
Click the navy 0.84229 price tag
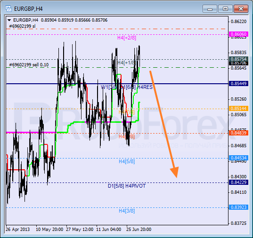coord(238,182)
